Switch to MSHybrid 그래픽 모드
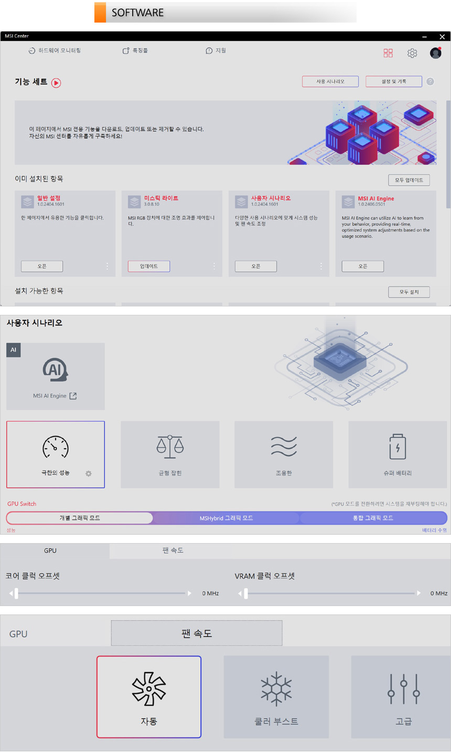Viewport: 451px width, 753px height. pos(226,518)
